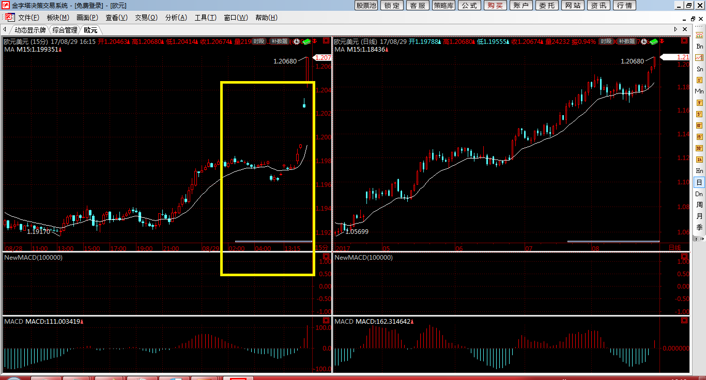The height and width of the screenshot is (380, 706).
Task: Open the 策略库 button
Action: pos(443,5)
